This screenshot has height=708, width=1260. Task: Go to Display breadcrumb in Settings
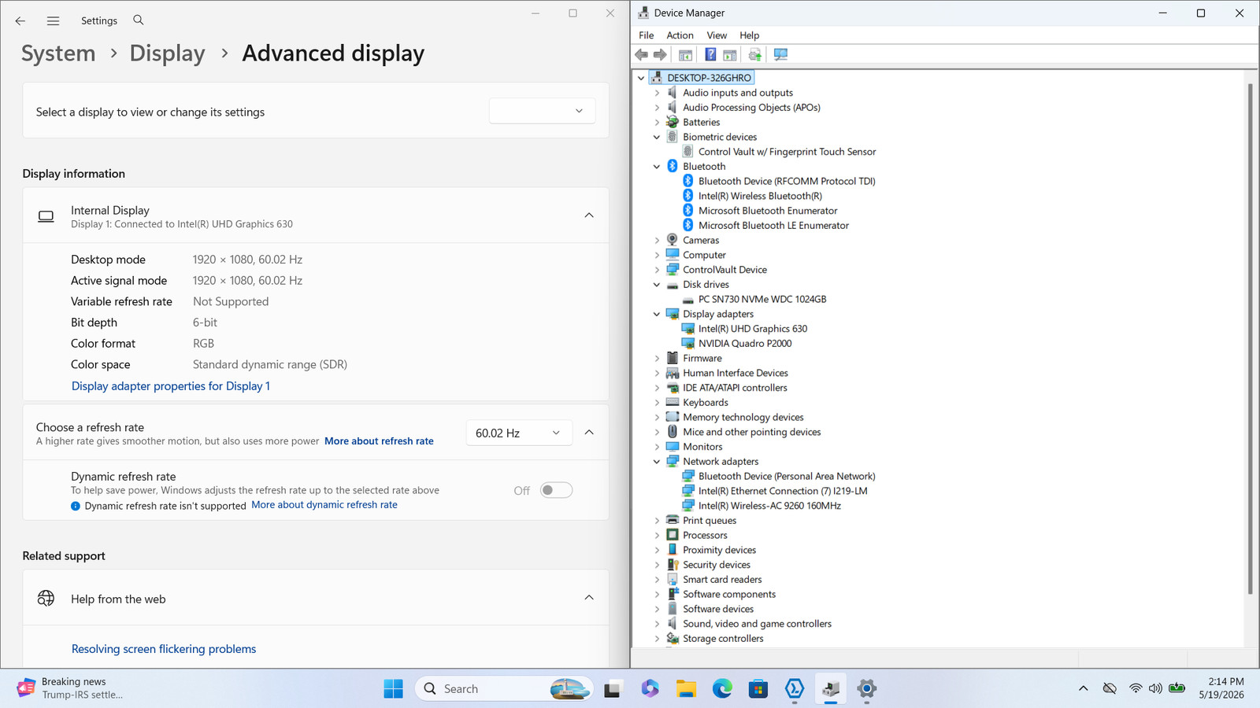[167, 53]
